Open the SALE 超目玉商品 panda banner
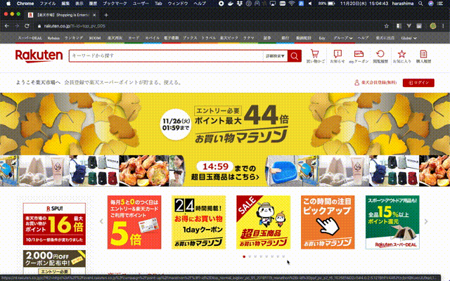 click(x=263, y=222)
